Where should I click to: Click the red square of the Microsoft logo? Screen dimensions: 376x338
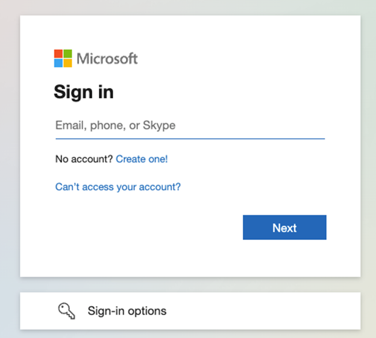point(58,54)
